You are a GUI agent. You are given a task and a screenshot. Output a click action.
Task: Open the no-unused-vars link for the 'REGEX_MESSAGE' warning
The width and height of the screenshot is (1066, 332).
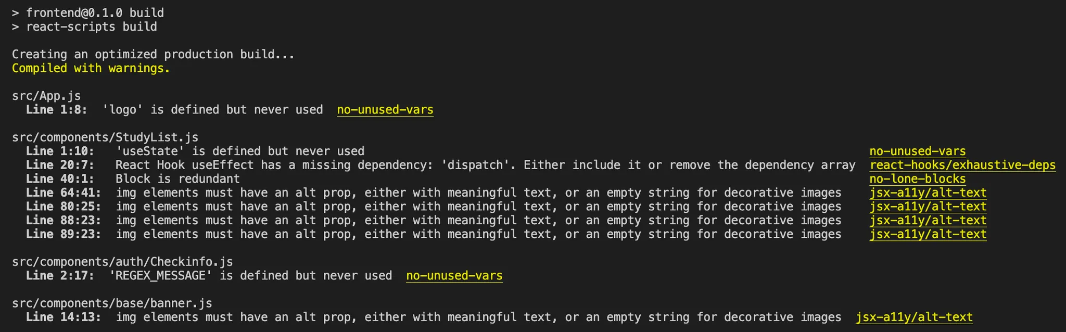click(x=454, y=276)
